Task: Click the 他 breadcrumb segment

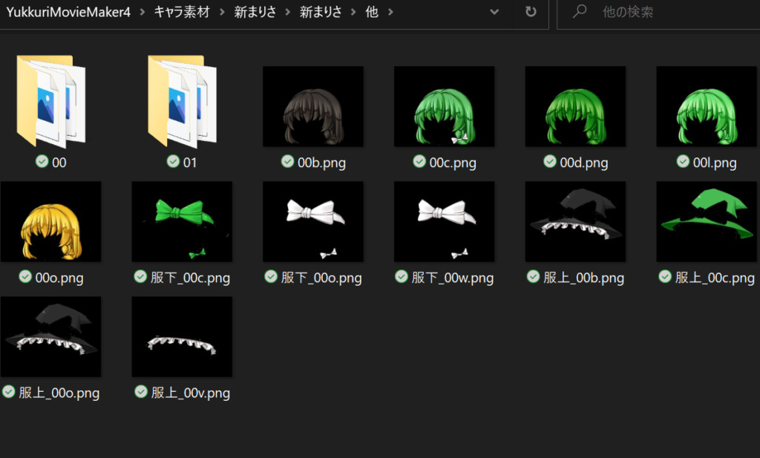Action: 372,12
